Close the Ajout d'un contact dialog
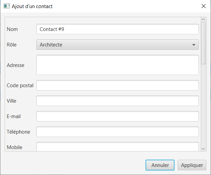The height and width of the screenshot is (175, 211). coord(204,6)
